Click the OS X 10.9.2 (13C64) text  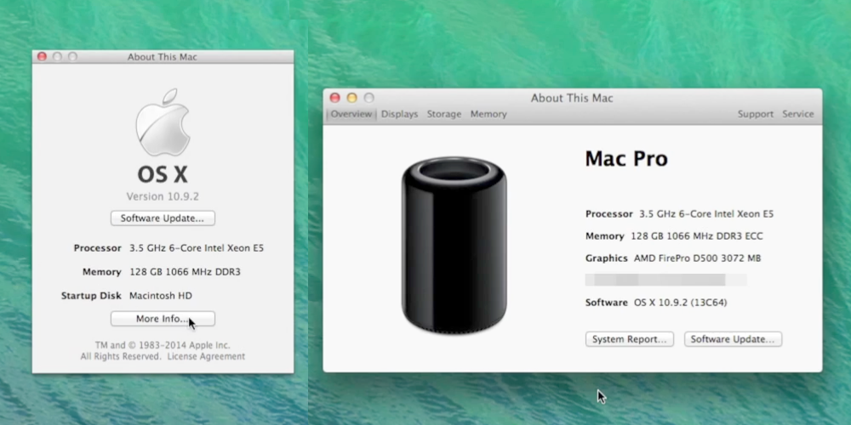680,303
